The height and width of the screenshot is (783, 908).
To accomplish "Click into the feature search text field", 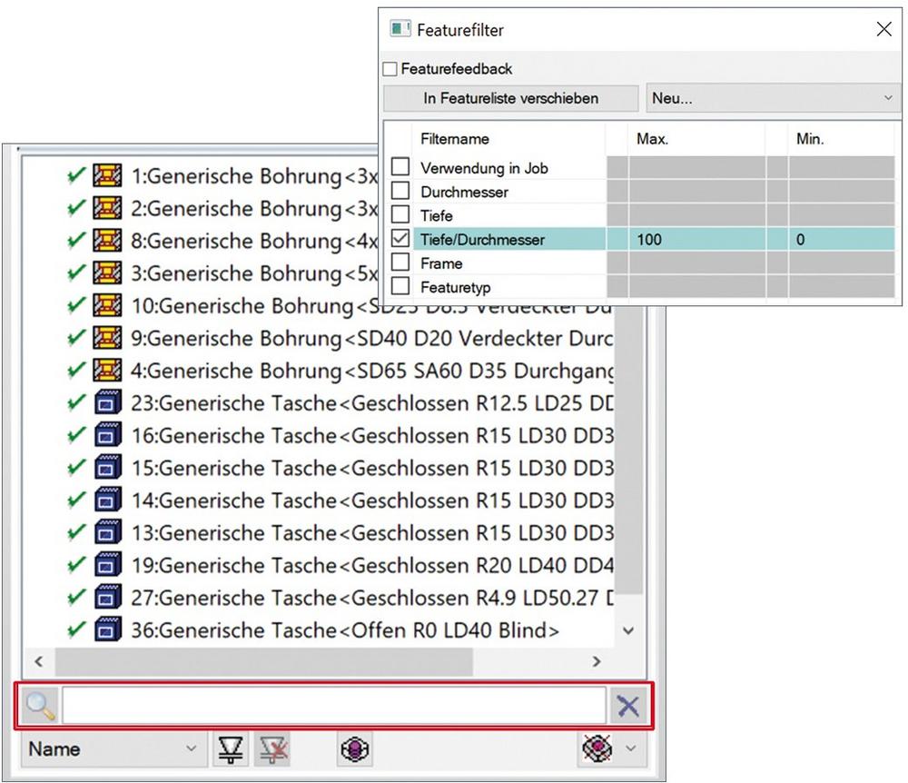I will (x=332, y=706).
